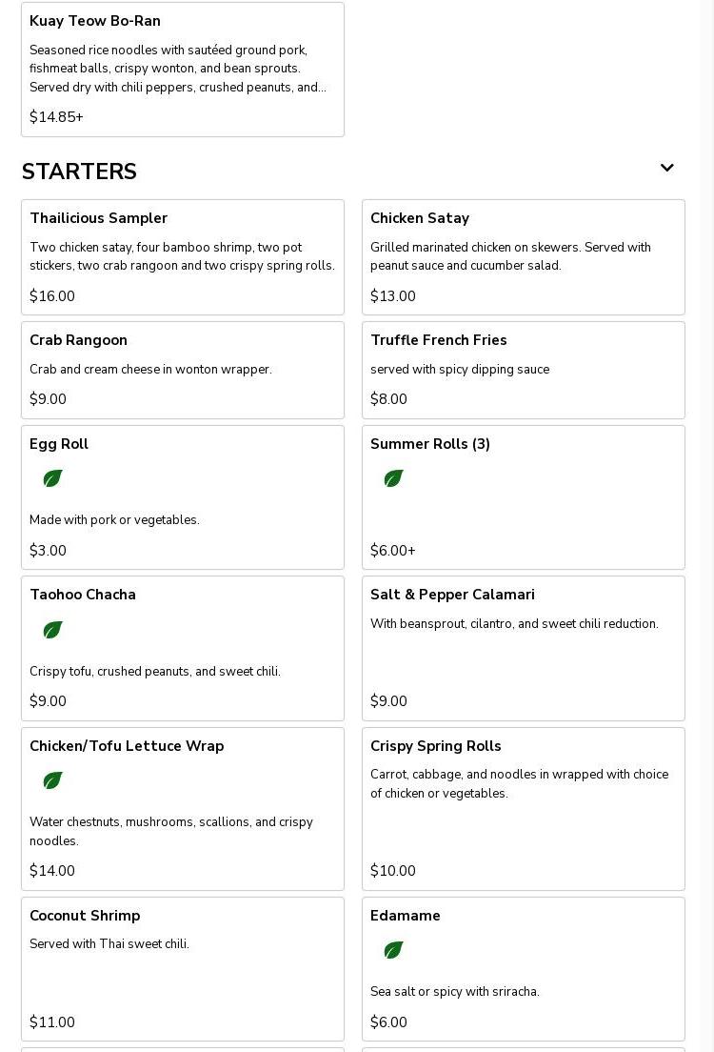Click the page scrollbar on right edge

[706, 526]
